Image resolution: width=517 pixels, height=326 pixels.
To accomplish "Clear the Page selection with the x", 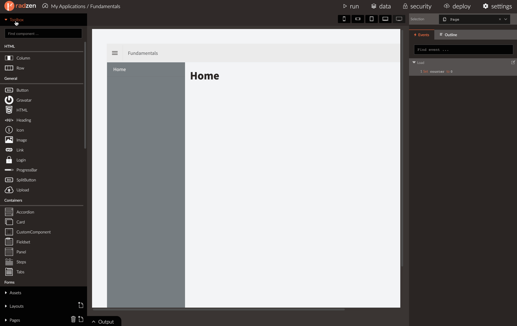I will (x=500, y=19).
